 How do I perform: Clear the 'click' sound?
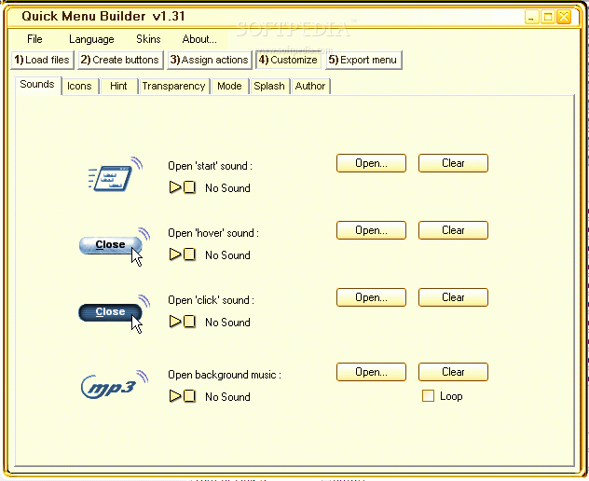click(x=453, y=297)
